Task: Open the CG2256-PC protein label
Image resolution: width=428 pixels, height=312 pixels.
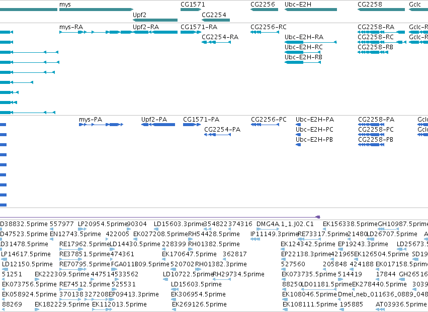Action: [269, 120]
